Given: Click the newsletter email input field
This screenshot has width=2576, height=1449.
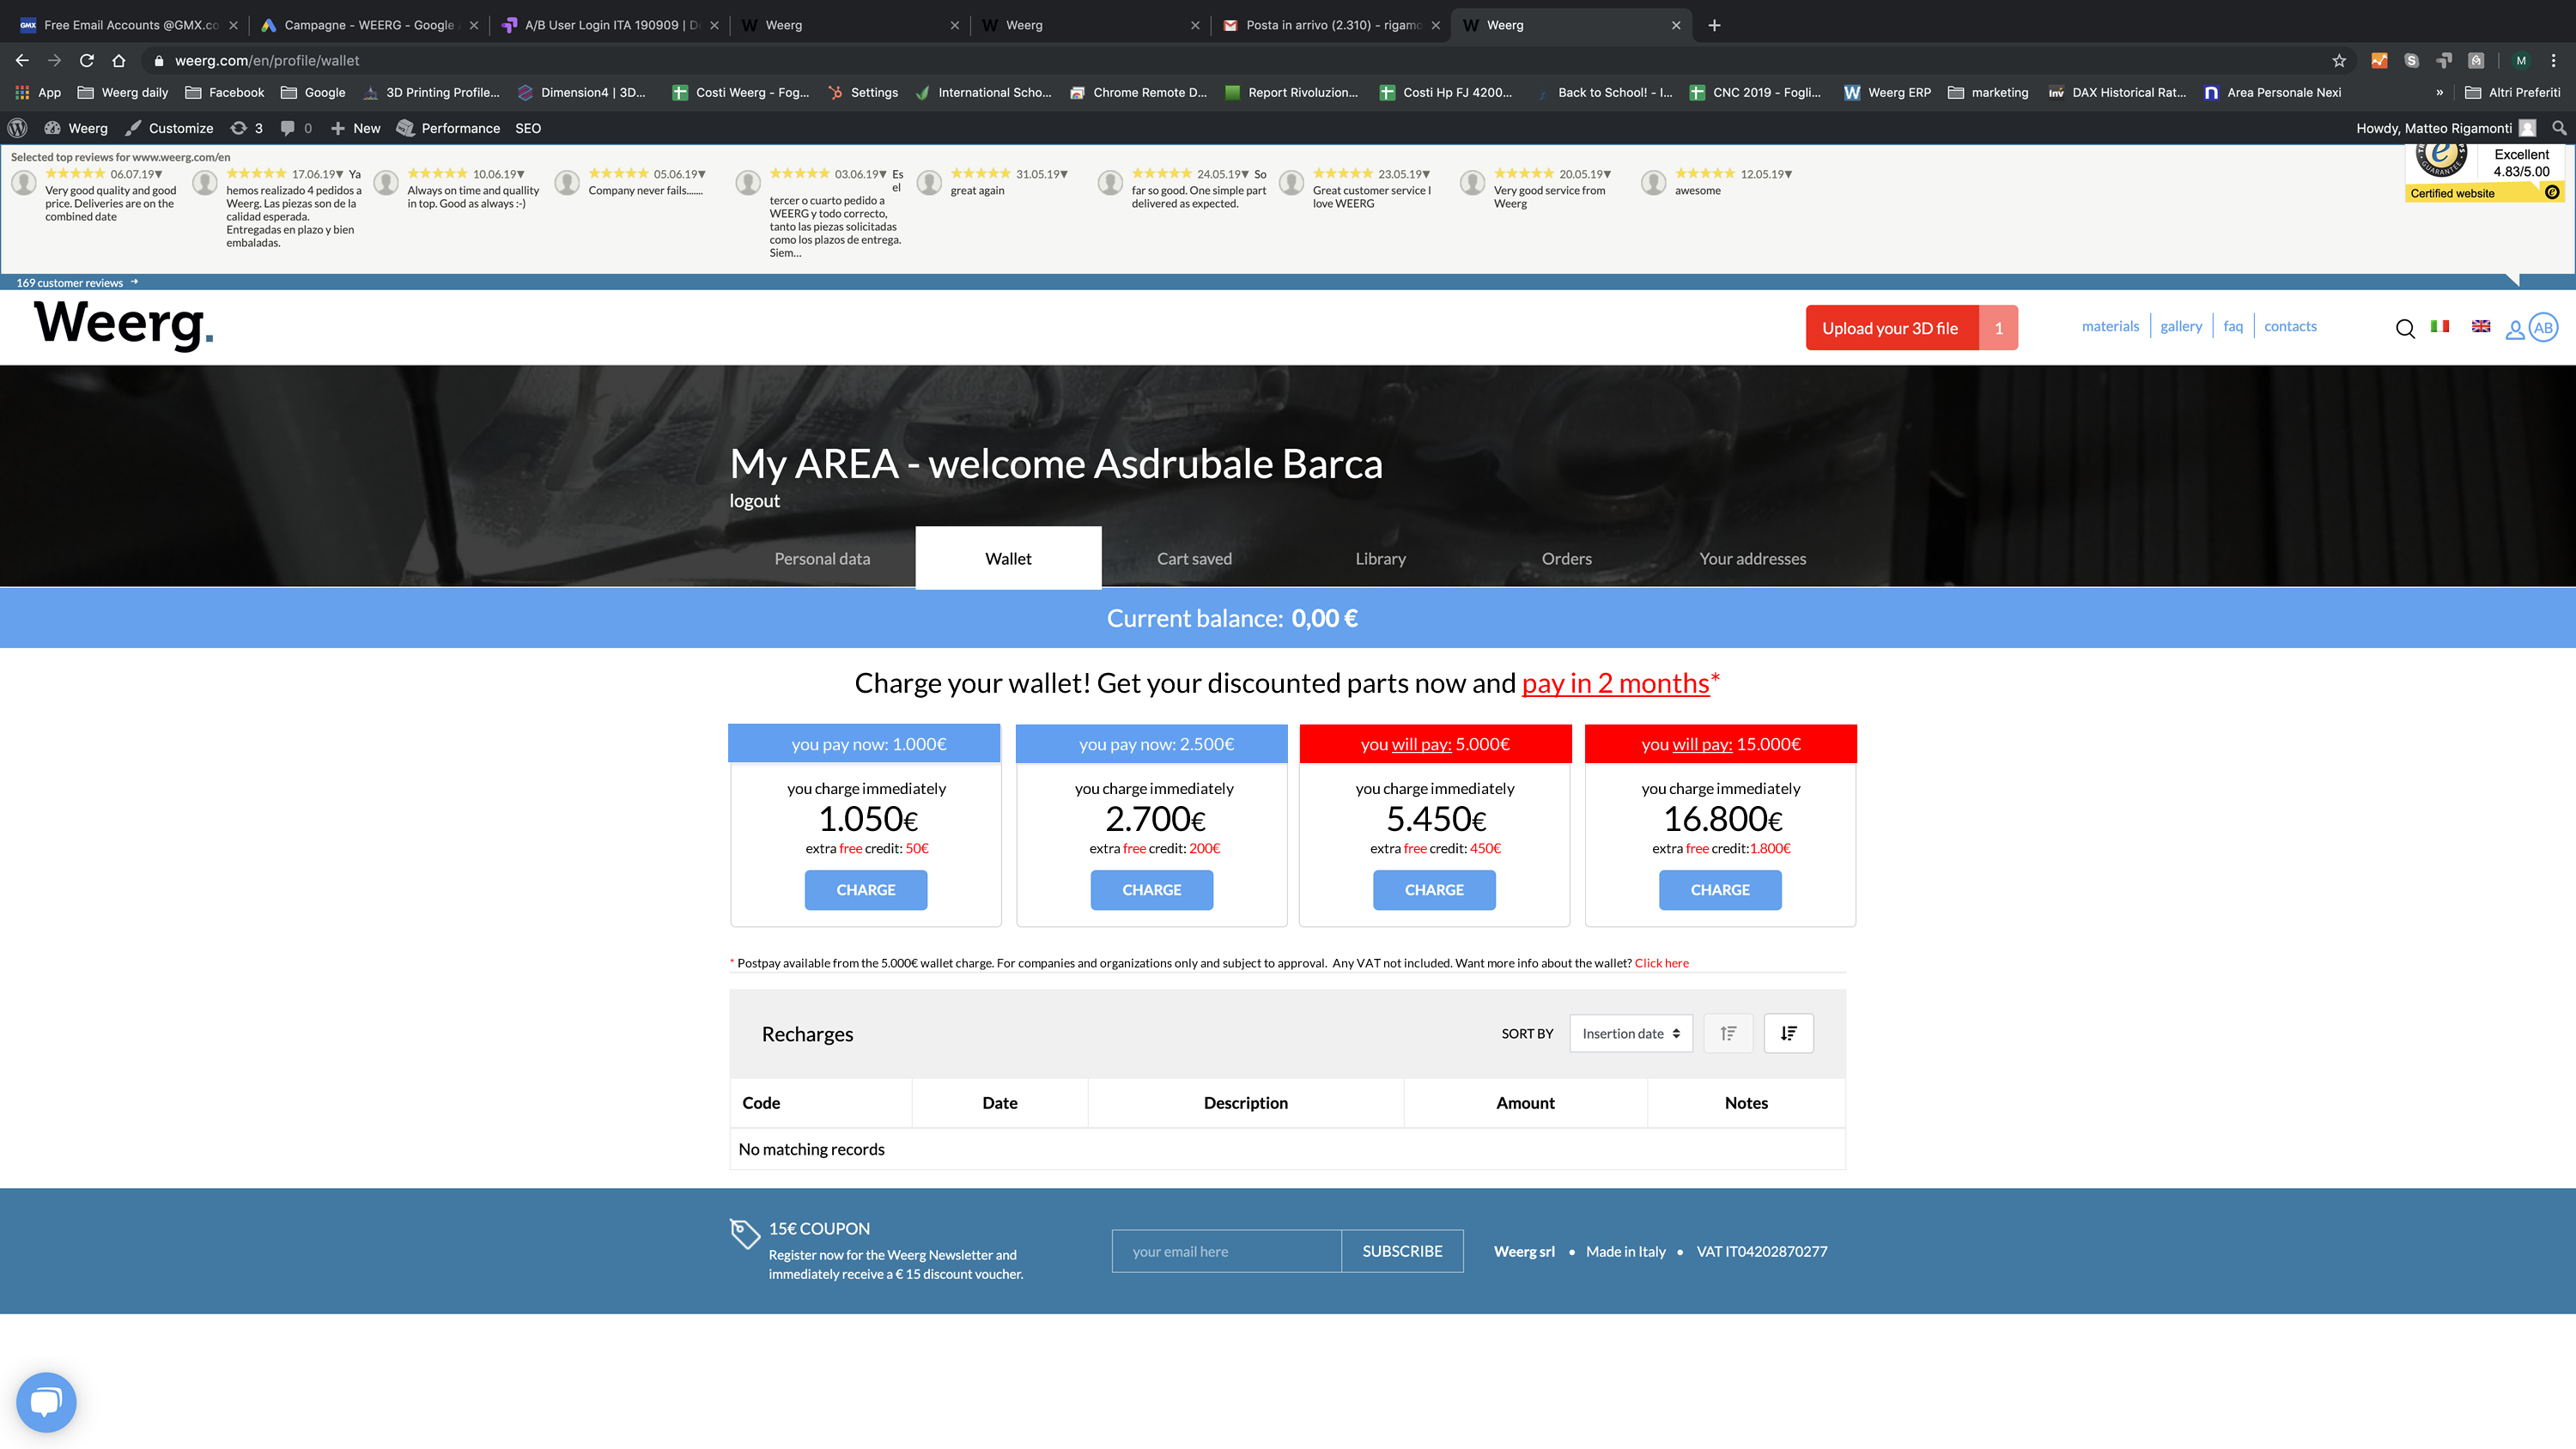Looking at the screenshot, I should coord(1226,1251).
